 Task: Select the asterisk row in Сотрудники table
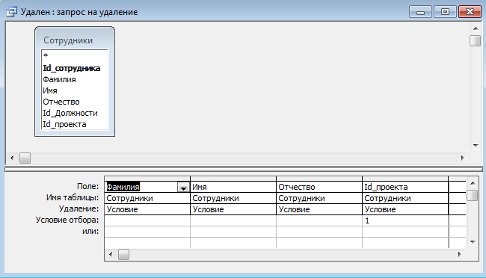75,56
